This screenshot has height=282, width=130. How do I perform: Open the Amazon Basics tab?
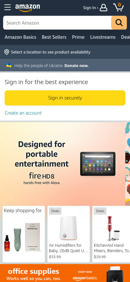click(20, 37)
